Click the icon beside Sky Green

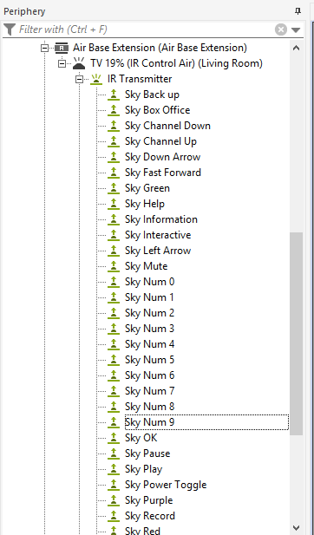[114, 188]
